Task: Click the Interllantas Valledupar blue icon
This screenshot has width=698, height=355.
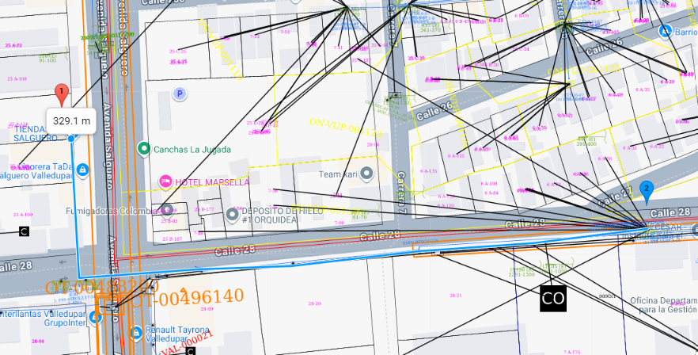Action: (96, 317)
